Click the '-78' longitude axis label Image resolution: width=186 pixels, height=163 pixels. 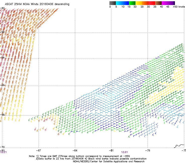point(148,150)
